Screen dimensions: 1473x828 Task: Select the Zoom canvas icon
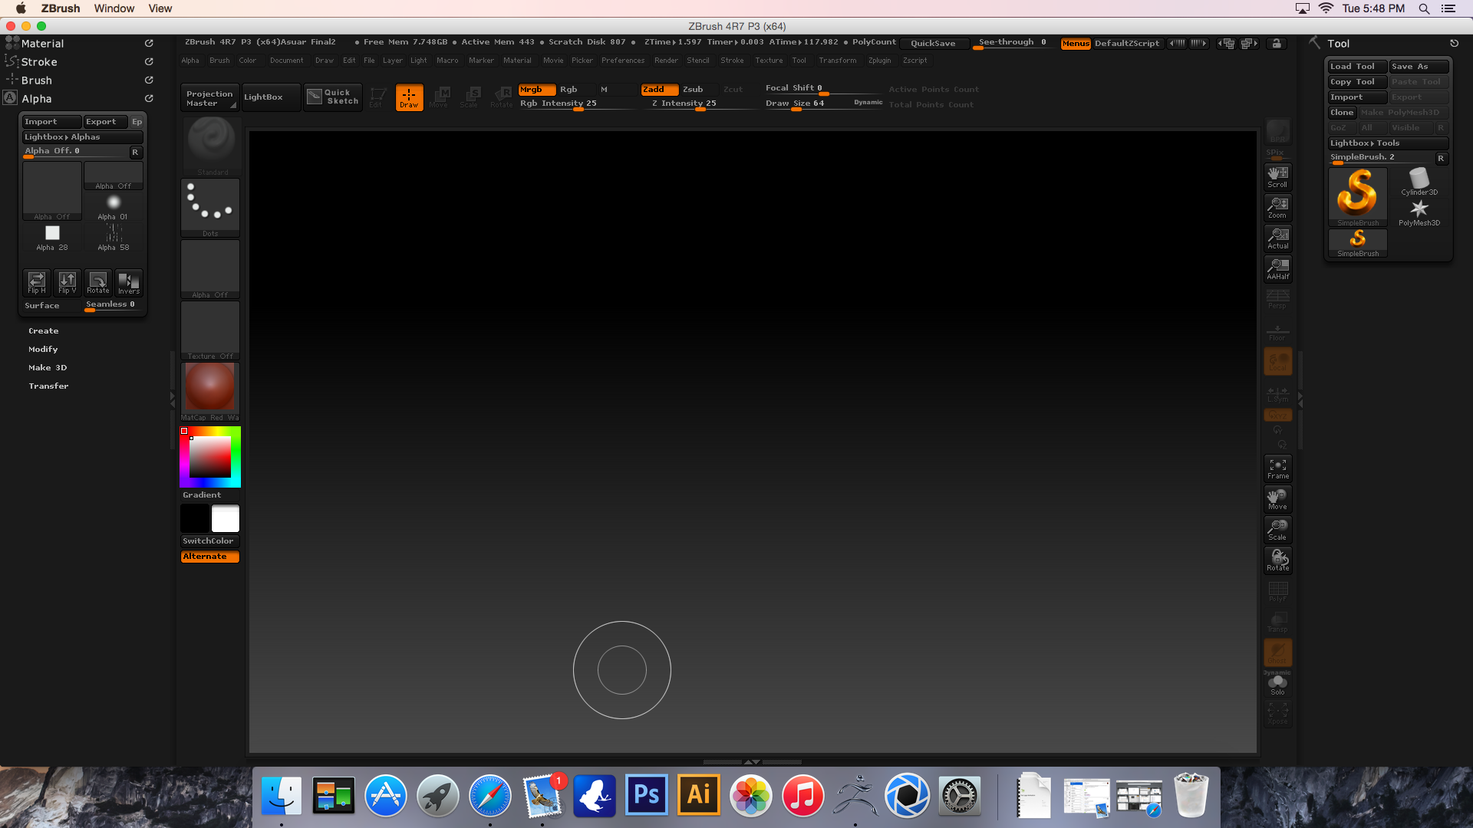pos(1277,207)
